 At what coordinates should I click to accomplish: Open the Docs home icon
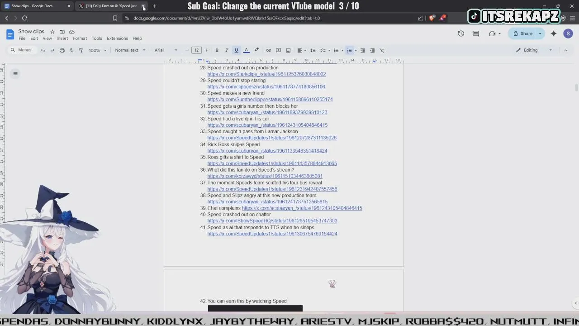10,34
